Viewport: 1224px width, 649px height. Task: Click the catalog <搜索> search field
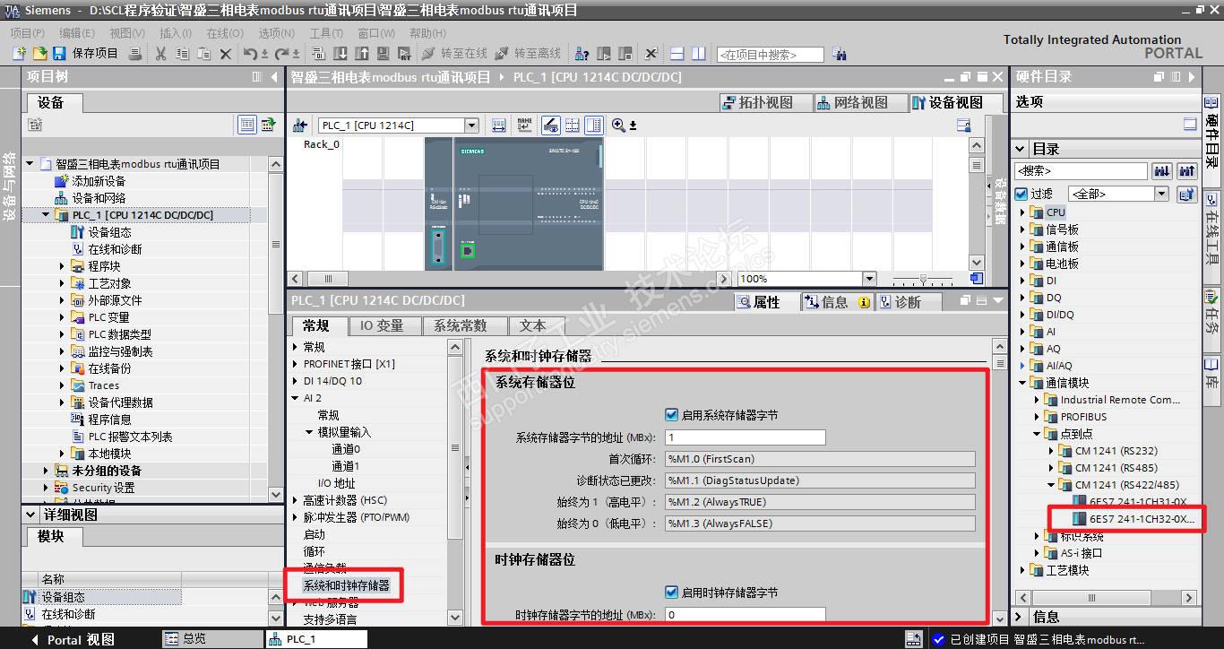coord(1081,170)
